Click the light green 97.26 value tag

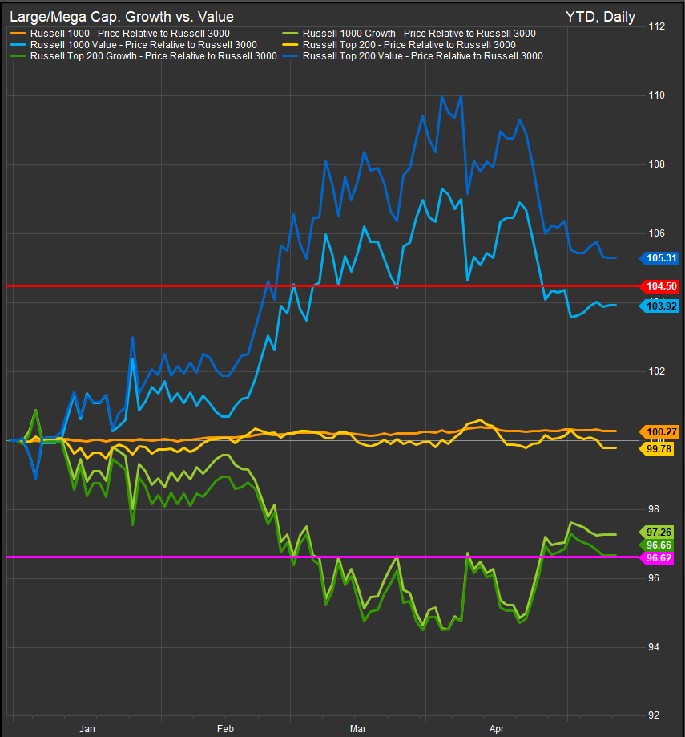[657, 532]
